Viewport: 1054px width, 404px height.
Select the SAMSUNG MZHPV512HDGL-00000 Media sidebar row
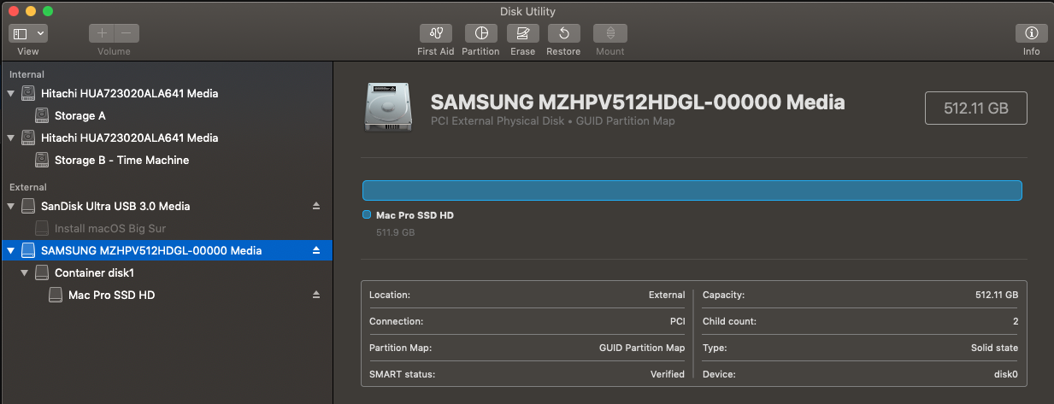click(166, 250)
